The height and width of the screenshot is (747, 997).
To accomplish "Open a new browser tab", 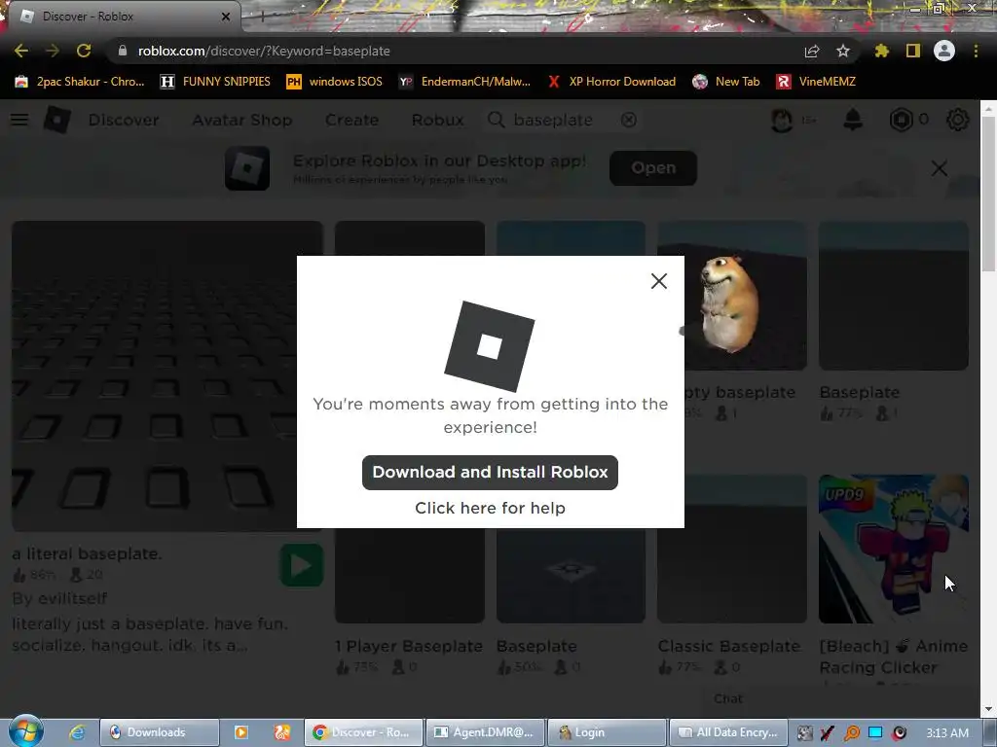I will 262,17.
